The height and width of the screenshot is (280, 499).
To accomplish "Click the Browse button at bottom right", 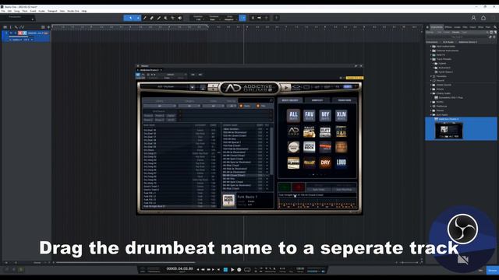I will tap(492, 271).
